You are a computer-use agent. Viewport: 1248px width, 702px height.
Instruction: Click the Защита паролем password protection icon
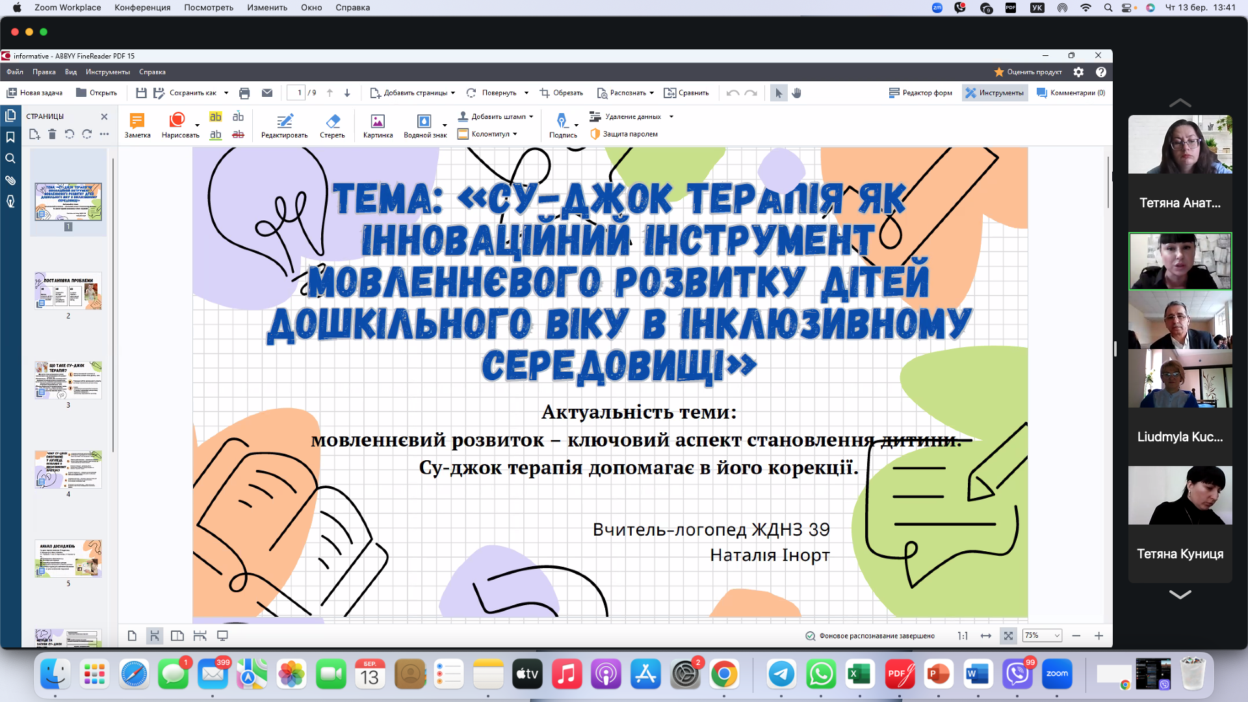(595, 134)
